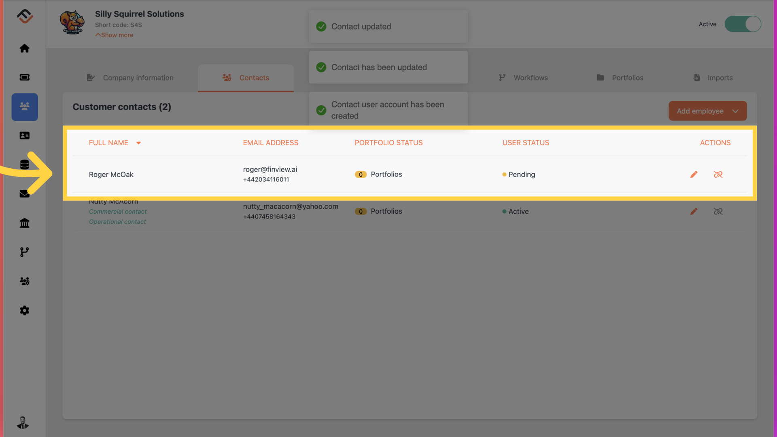
Task: Click the Operational contact label
Action: 117,222
